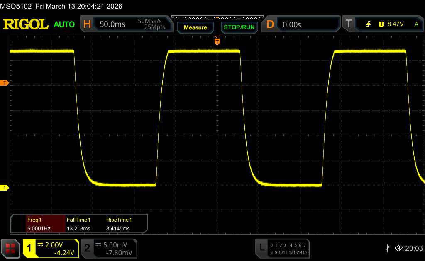Click the orange H horizontal icon
The height and width of the screenshot is (261, 425).
pos(87,24)
